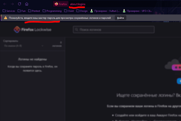Image resolution: width=181 pixels, height=121 pixels.
Task: Click the Firefox identity badge
Action: (x=61, y=4)
